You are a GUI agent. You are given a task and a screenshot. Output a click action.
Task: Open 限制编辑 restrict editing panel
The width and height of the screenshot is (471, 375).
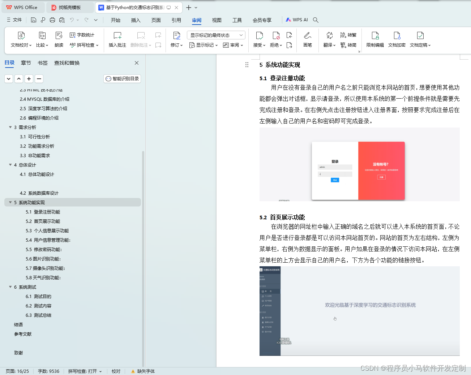(375, 40)
